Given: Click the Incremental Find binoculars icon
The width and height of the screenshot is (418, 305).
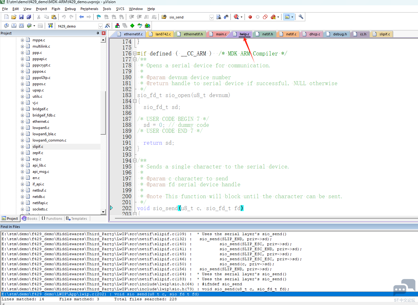Looking at the screenshot, I should pyautogui.click(x=226, y=17).
